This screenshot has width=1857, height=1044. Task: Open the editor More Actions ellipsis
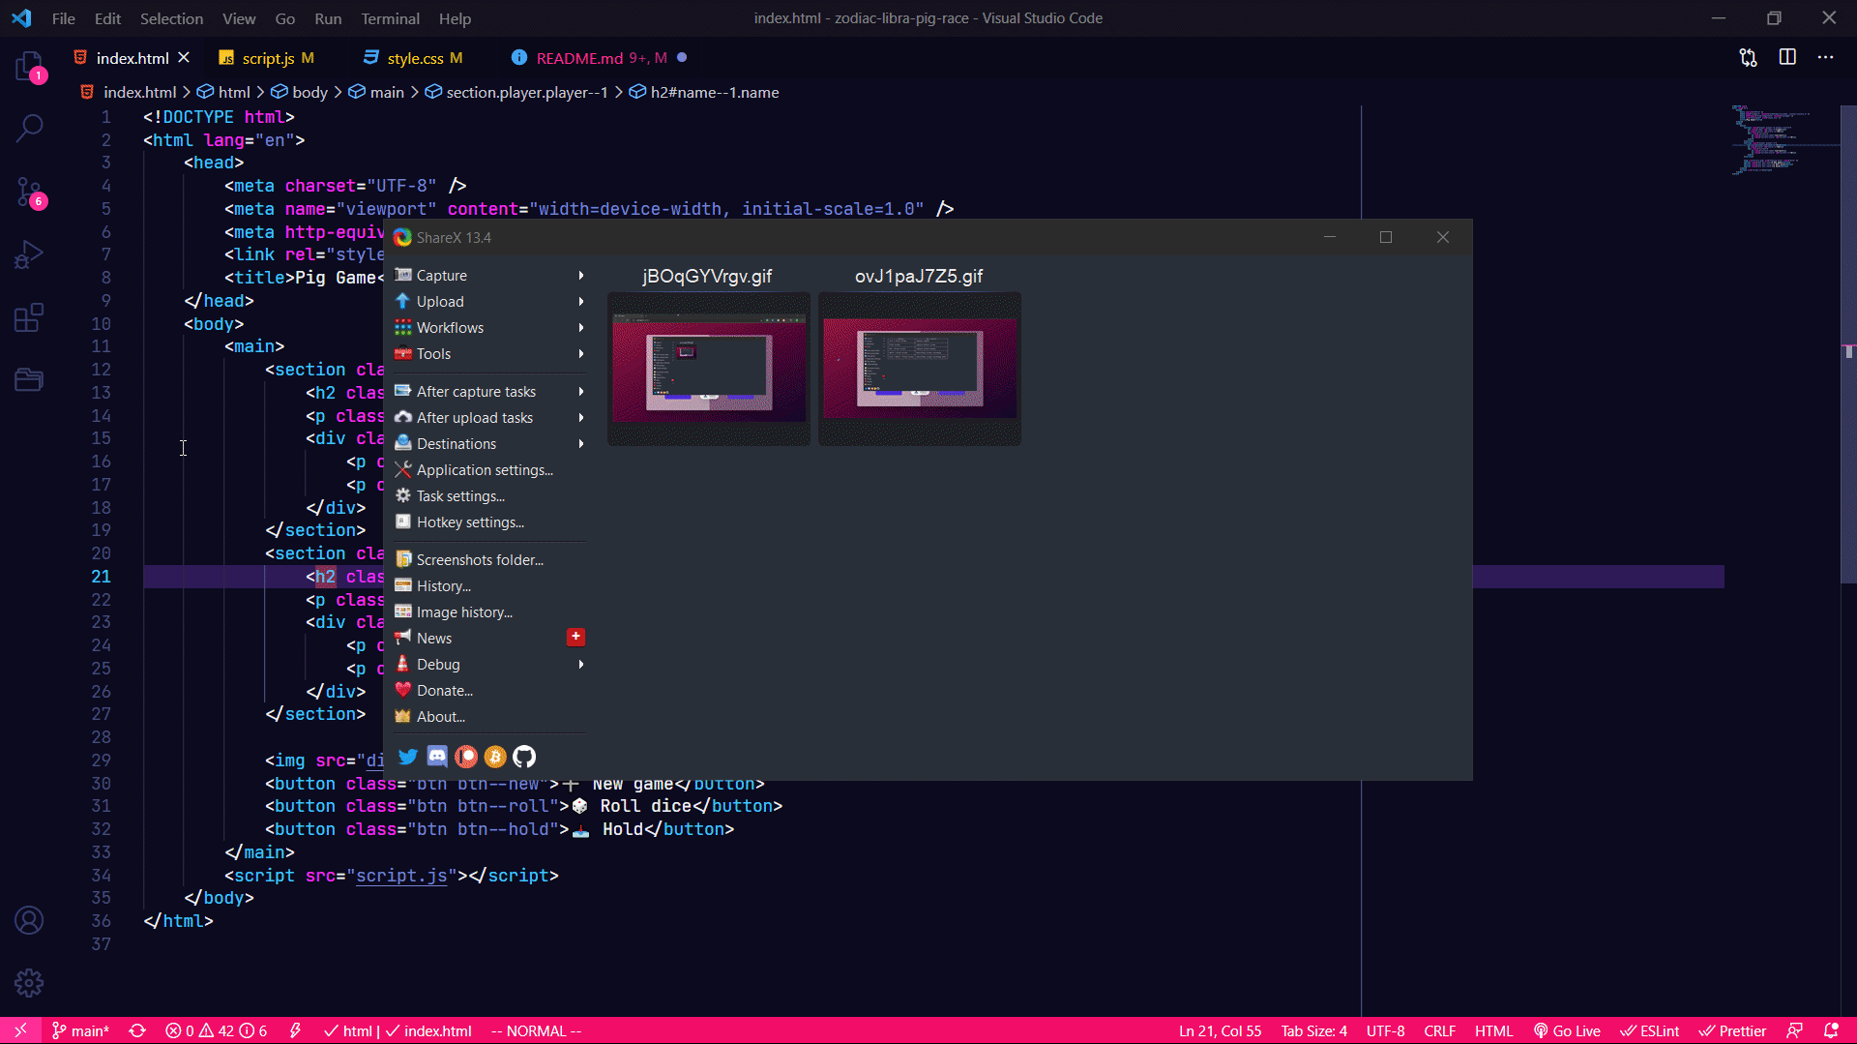1825,58
